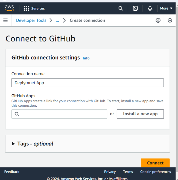Launch the CloudShell terminal icon
This screenshot has width=178, height=180.
tap(135, 8)
